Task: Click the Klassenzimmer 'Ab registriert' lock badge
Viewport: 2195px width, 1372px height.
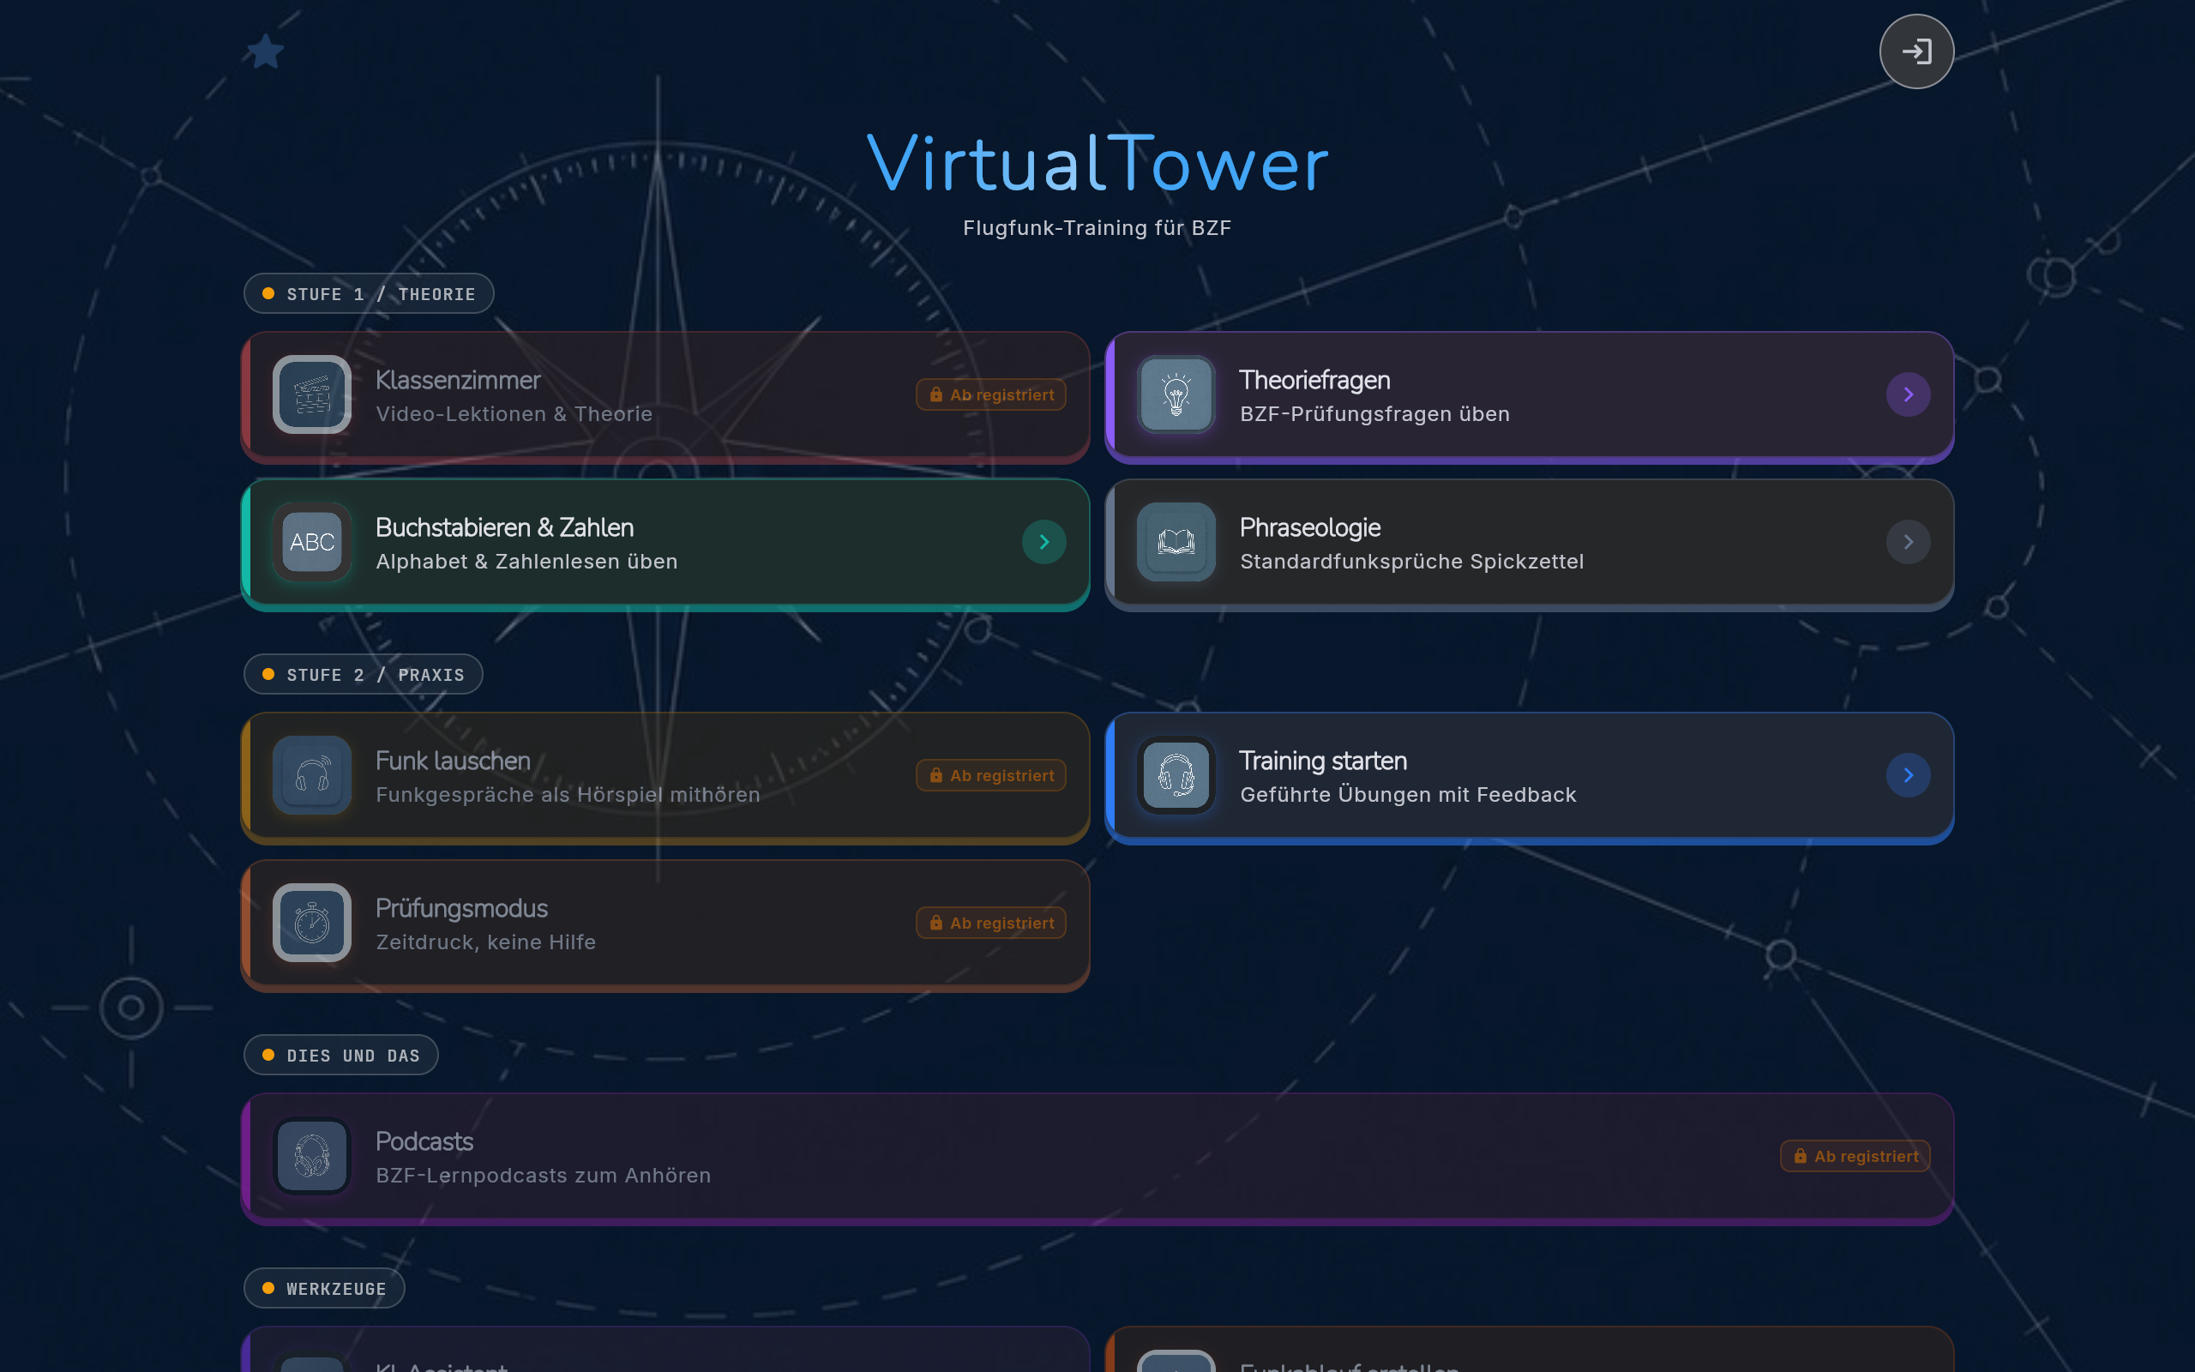Action: tap(990, 394)
